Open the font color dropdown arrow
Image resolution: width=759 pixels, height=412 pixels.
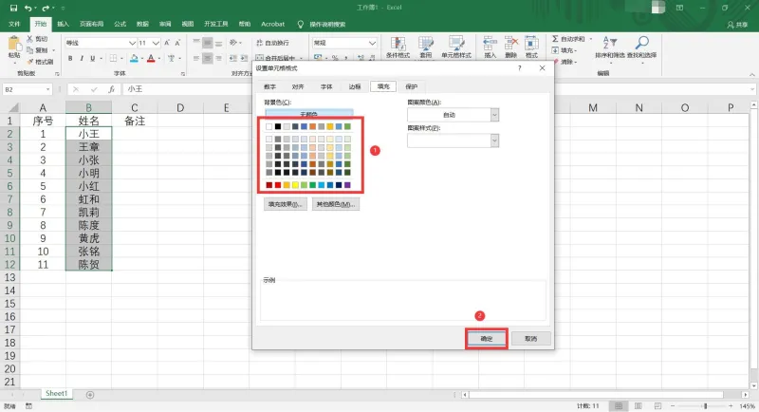pos(158,58)
